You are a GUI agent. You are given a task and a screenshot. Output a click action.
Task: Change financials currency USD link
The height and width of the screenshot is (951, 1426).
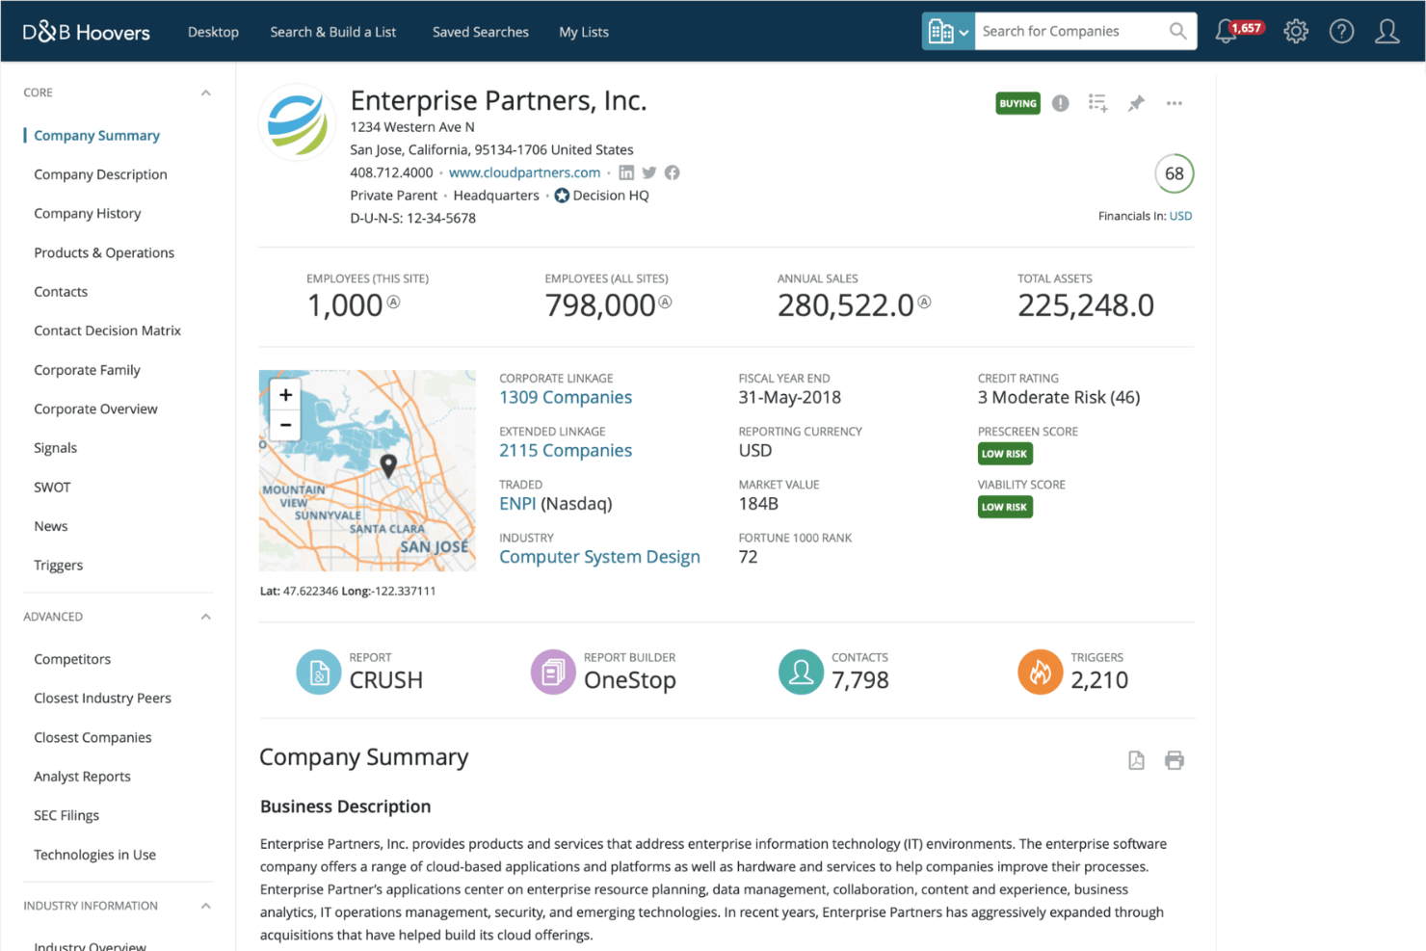tap(1180, 216)
